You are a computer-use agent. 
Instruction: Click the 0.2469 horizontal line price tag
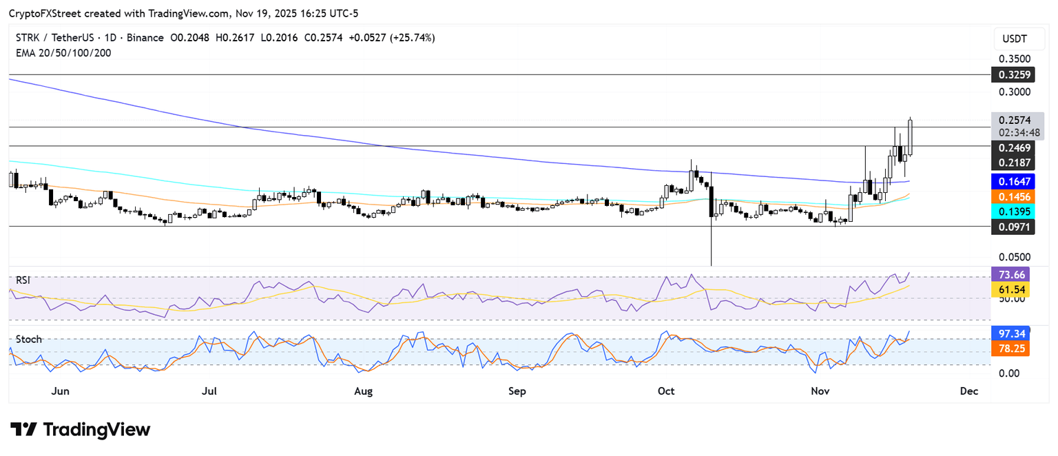click(x=1010, y=147)
